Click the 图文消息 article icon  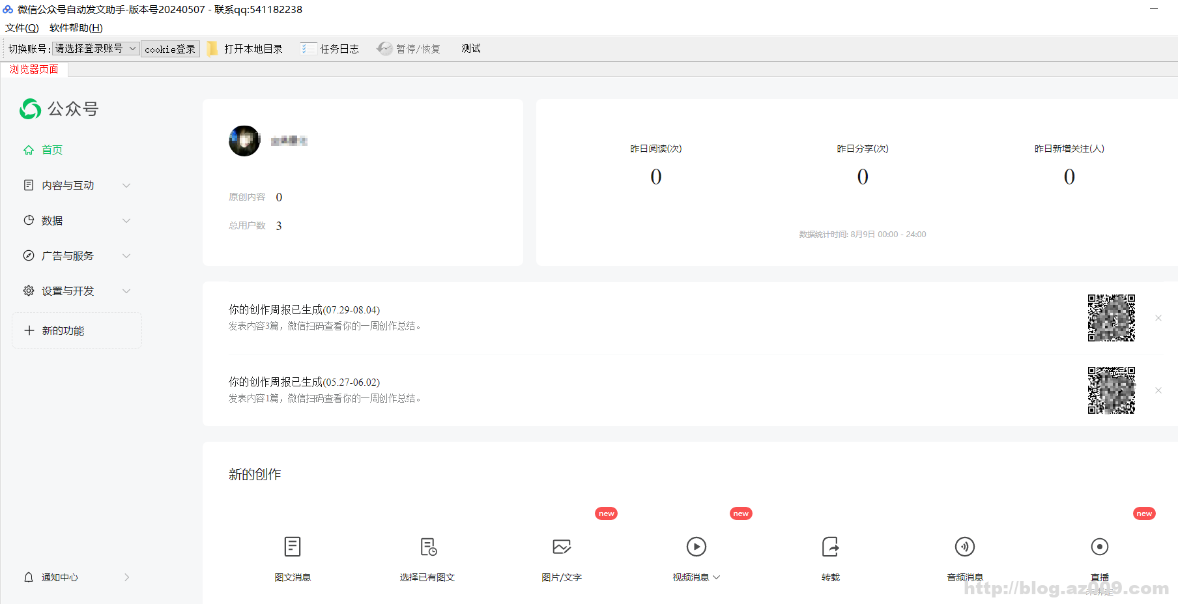click(293, 547)
